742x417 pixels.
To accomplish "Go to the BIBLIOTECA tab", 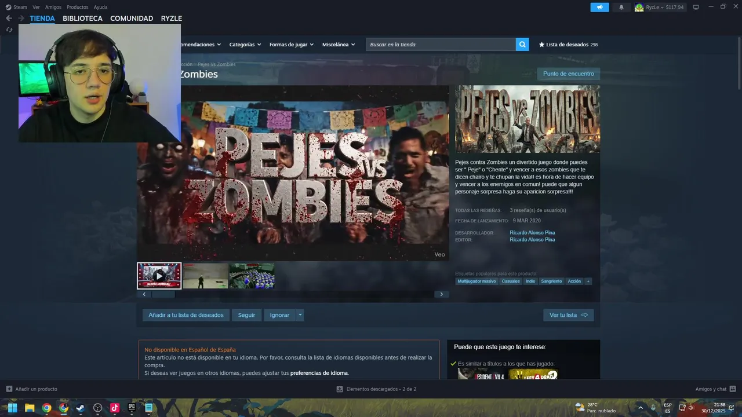I will [x=82, y=19].
